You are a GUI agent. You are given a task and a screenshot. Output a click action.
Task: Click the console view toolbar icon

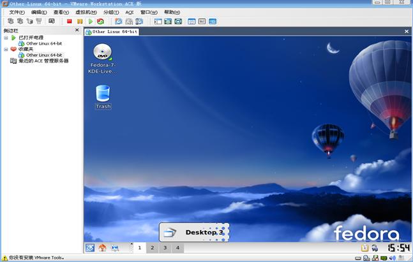coord(213,21)
